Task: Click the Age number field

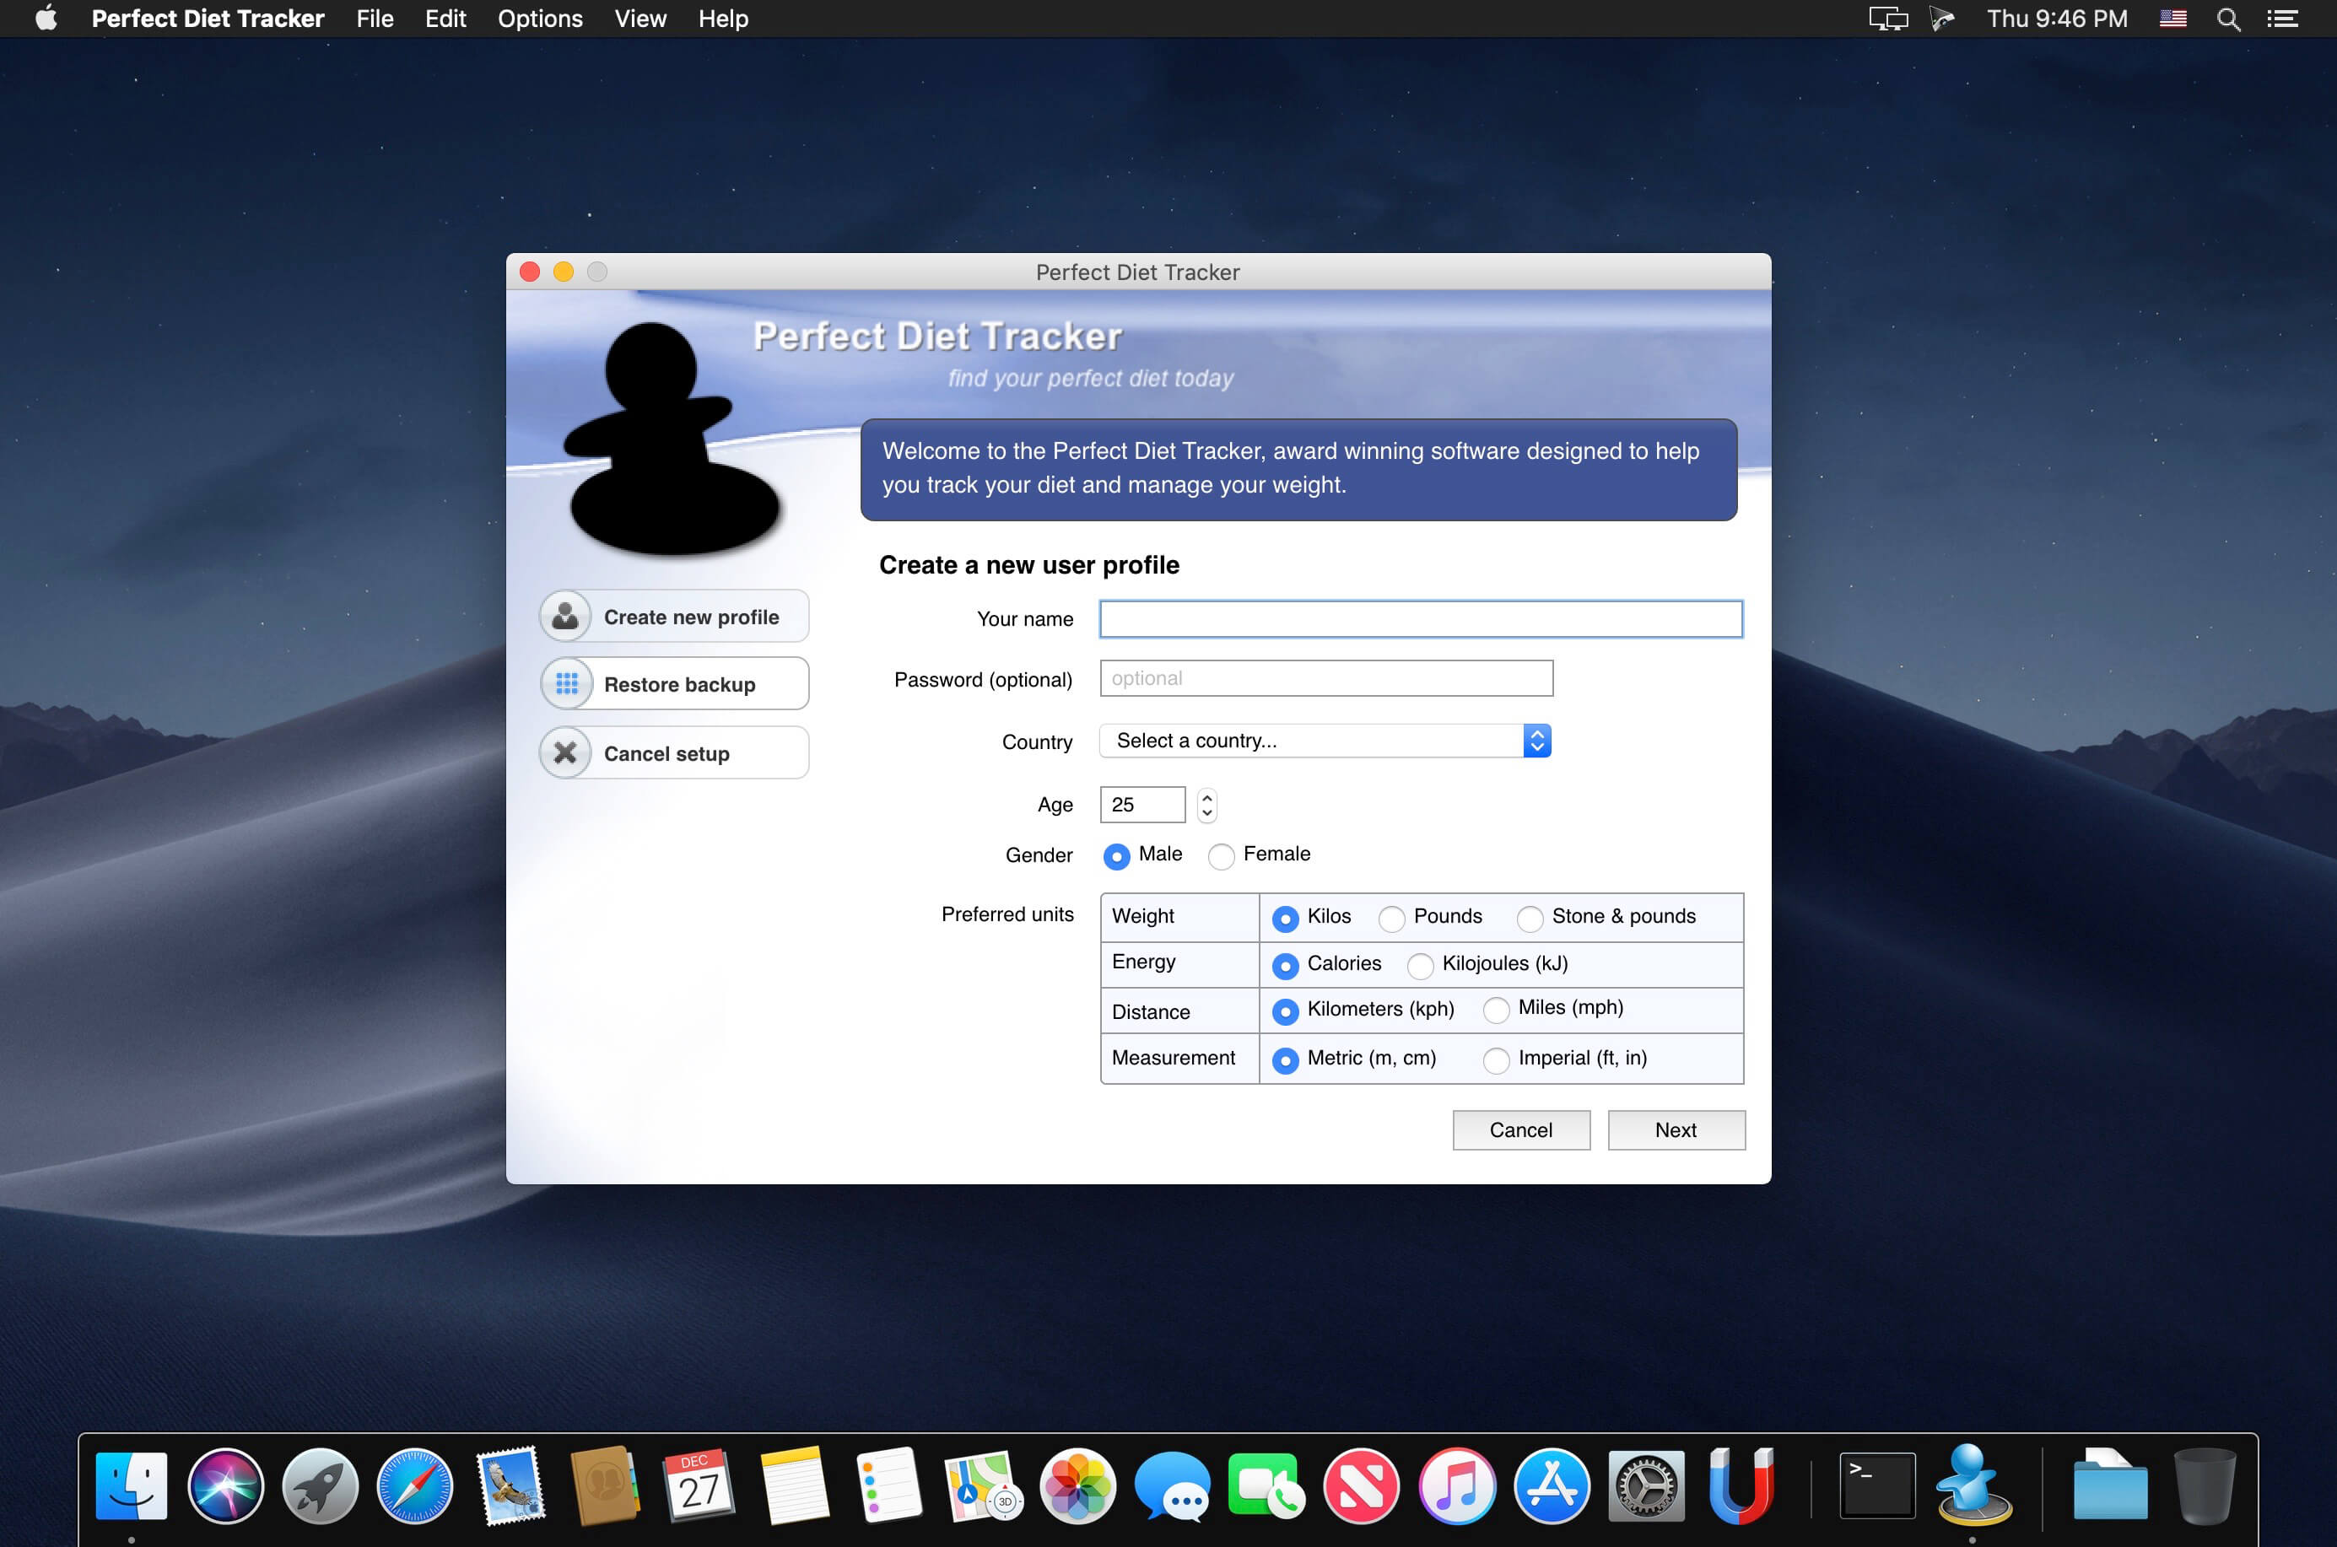Action: (x=1143, y=805)
